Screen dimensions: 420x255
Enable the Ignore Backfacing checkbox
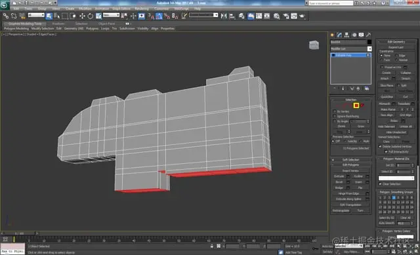click(x=334, y=116)
